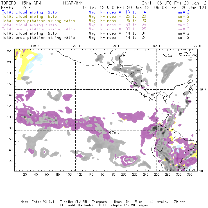Click the simple KM, 2D Smagor text
Image resolution: width=208 pixels, height=208 pixels.
[129, 205]
